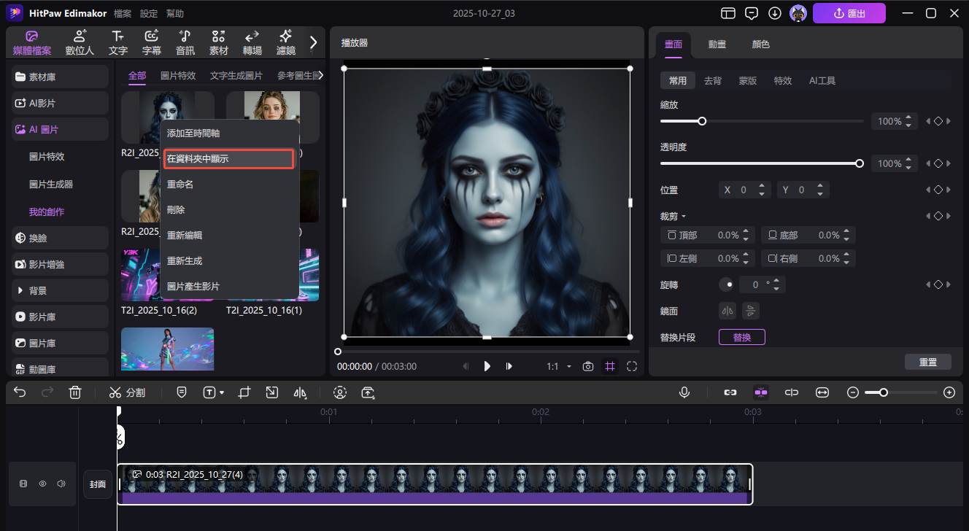Viewport: 969px width, 531px height.
Task: Choose 在資料夾中顯示 from context menu
Action: click(228, 158)
